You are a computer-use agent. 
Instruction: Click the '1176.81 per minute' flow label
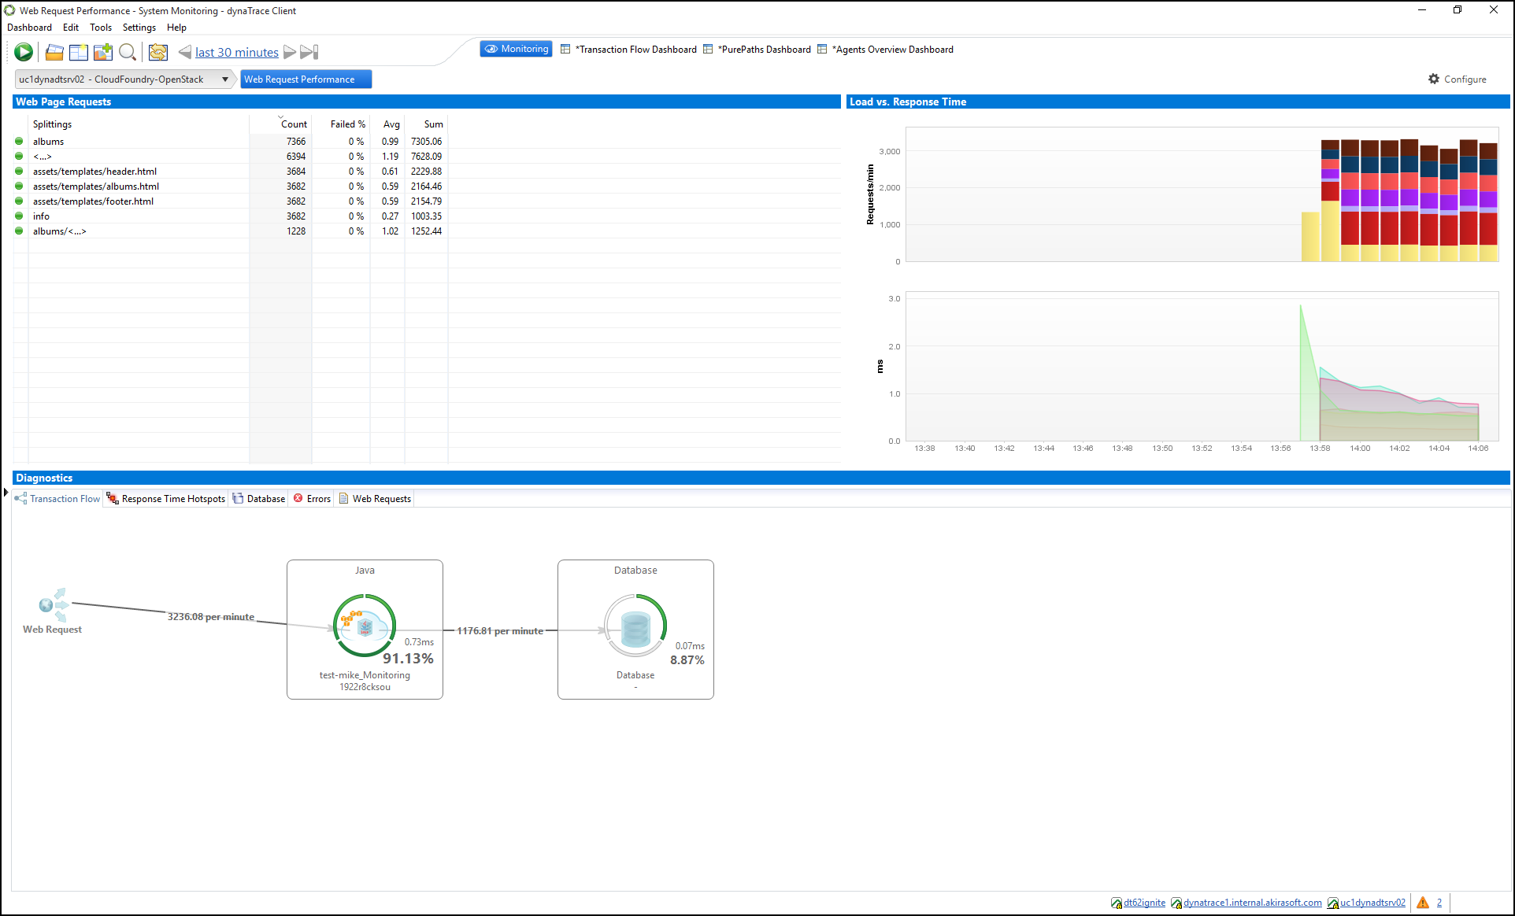(500, 631)
